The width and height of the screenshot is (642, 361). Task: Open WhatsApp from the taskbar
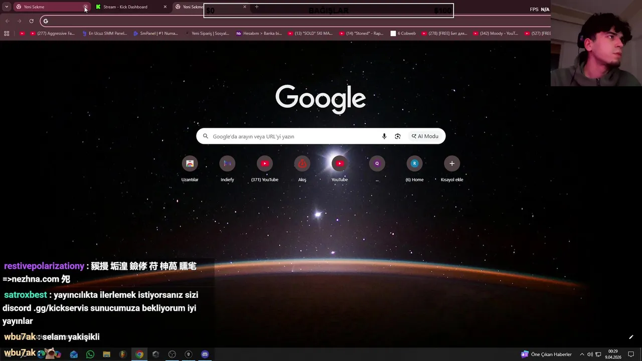click(90, 354)
